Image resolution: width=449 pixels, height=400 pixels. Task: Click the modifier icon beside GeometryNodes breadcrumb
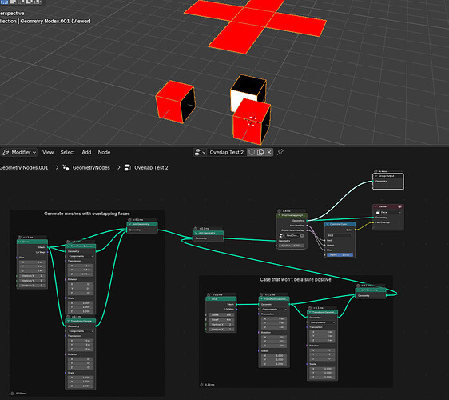point(66,168)
